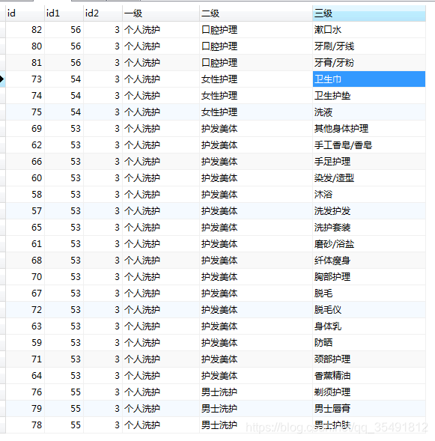This screenshot has width=435, height=441.
Task: Click the id cell 74
Action: [x=25, y=96]
